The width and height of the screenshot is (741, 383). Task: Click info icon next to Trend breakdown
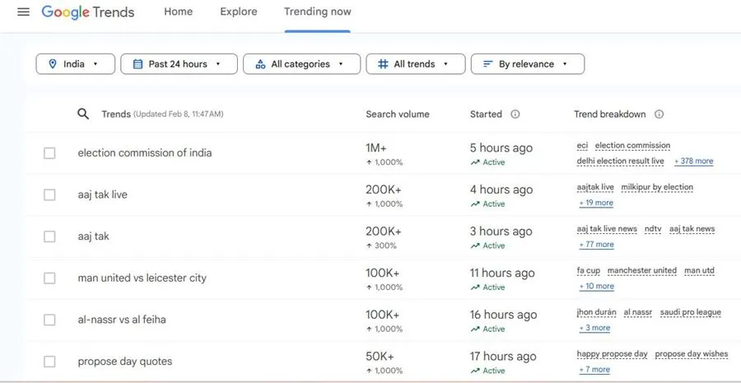tap(659, 114)
